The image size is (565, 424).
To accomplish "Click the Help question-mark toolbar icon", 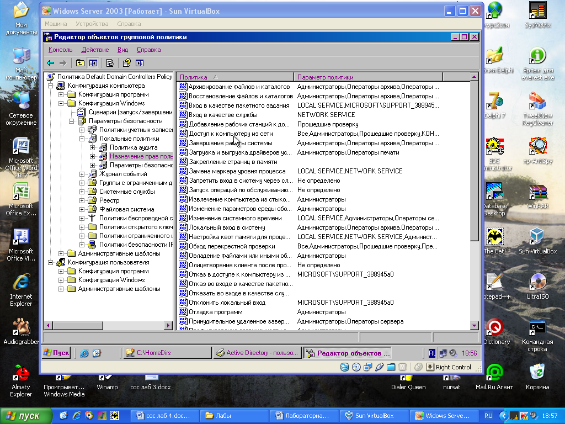I will [x=126, y=63].
